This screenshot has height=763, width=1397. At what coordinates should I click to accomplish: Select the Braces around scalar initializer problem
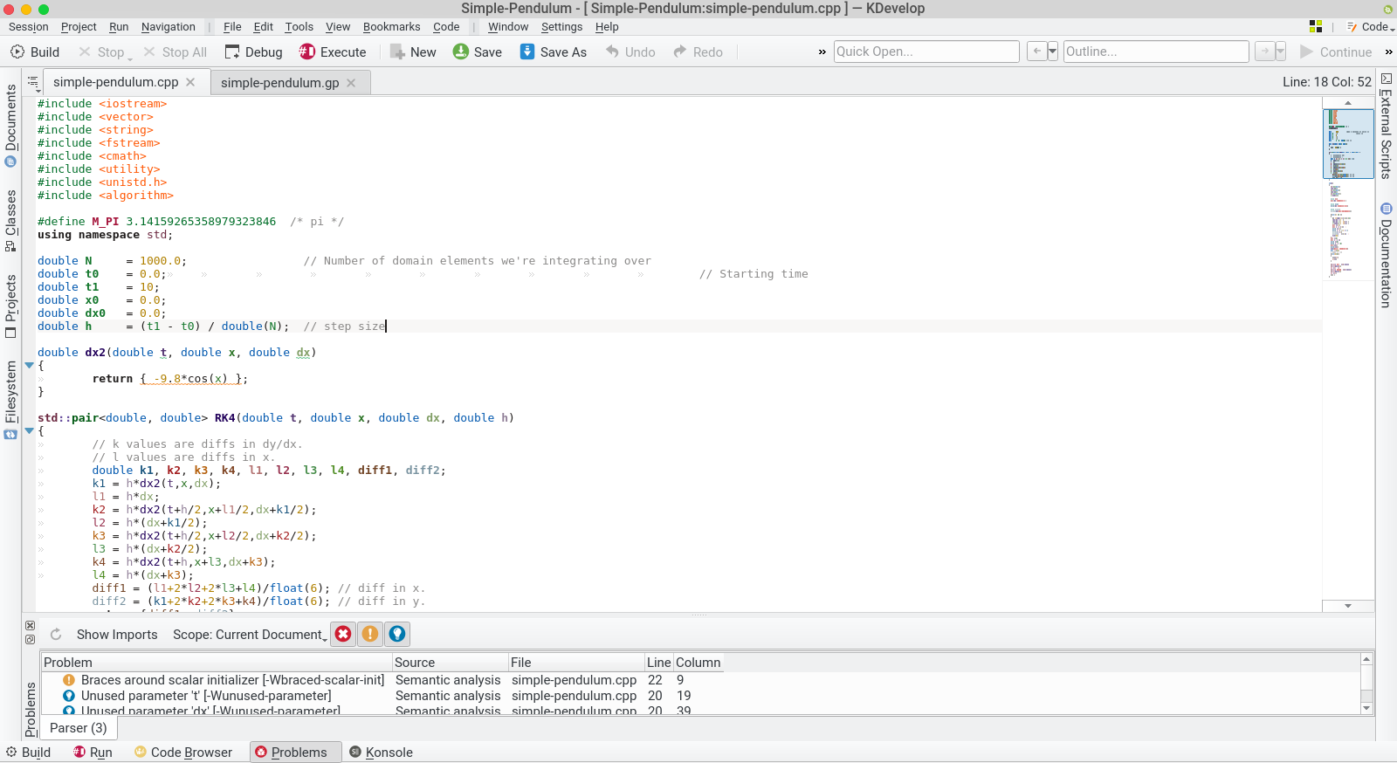click(232, 680)
